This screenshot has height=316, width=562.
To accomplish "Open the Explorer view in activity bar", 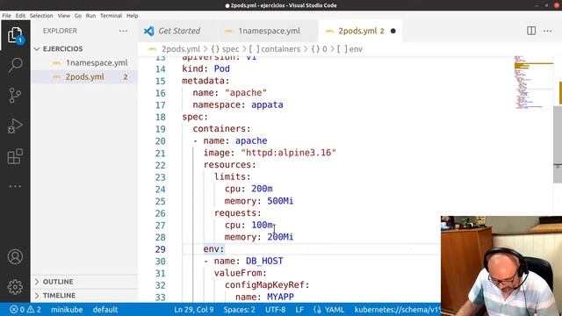I will 15,35.
